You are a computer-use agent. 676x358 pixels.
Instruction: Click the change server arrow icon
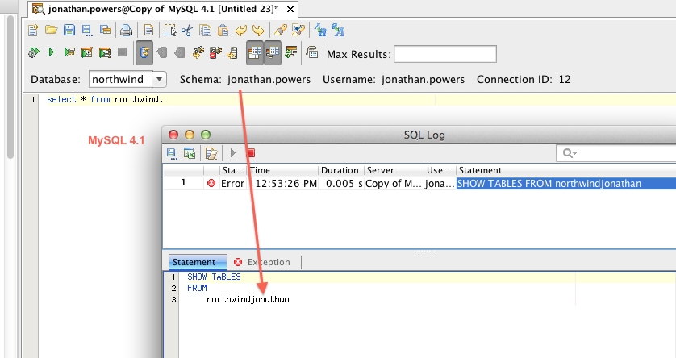tap(233, 52)
